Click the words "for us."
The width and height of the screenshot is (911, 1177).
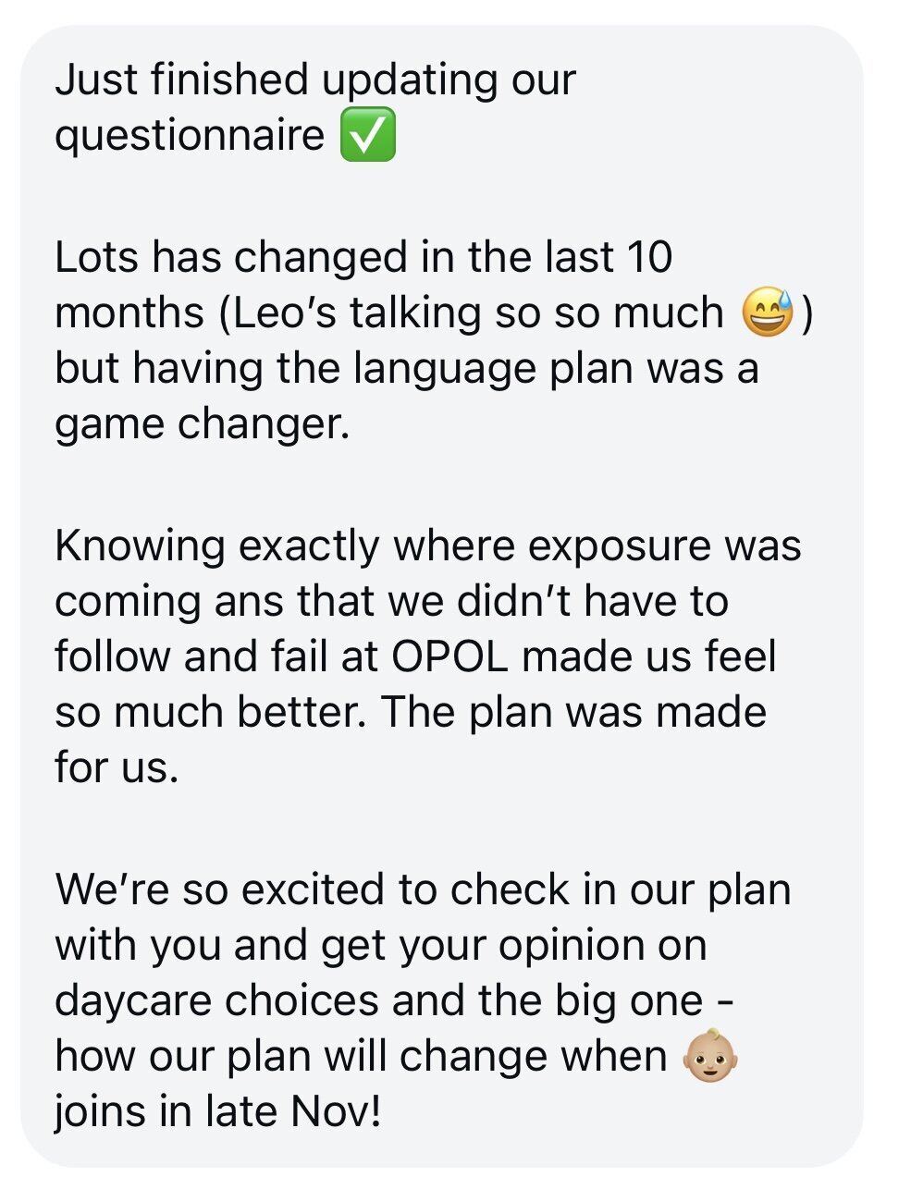(116, 767)
